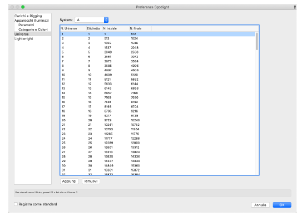Select universe row with start 8705
Image resolution: width=306 pixels, height=216 pixels.
pyautogui.click(x=157, y=111)
